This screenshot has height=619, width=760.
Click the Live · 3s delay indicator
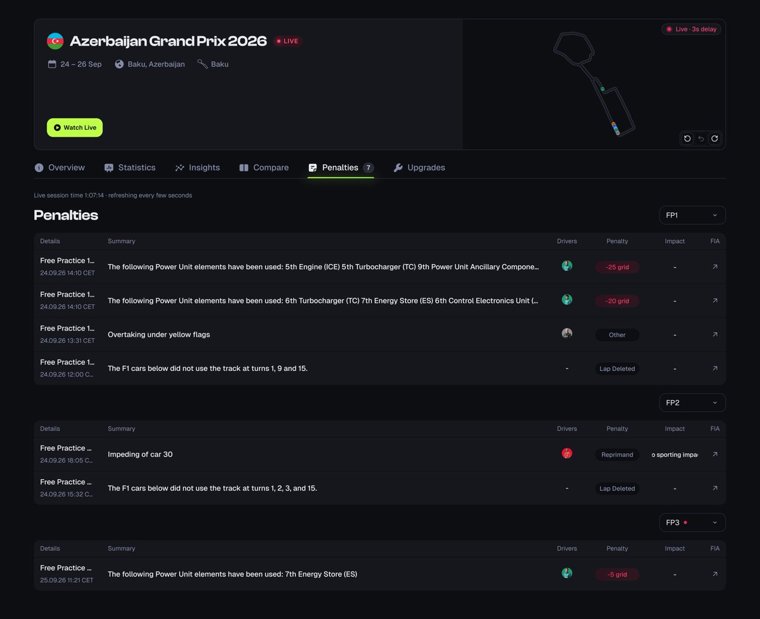[692, 29]
